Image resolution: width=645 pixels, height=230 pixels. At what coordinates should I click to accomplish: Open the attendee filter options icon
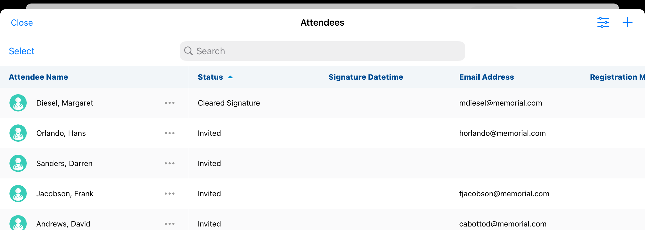coord(603,22)
